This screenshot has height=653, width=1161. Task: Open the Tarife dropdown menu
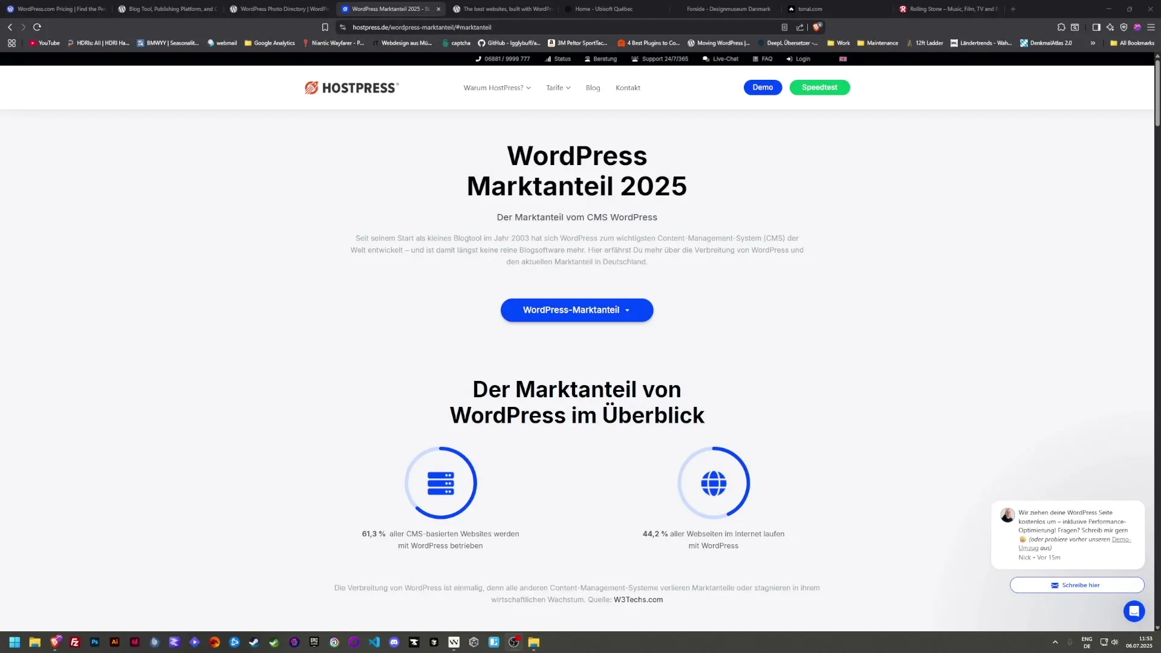pos(557,87)
